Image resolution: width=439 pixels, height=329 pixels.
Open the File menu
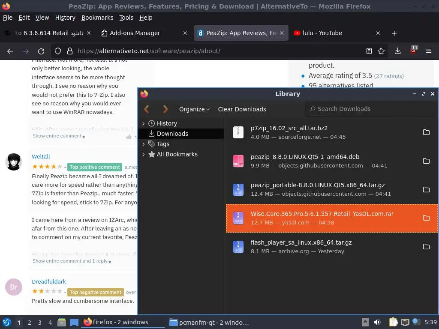click(x=8, y=18)
